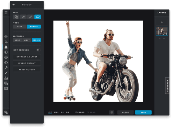Click Extract As Layer button
172x128 pixels.
coord(27,57)
